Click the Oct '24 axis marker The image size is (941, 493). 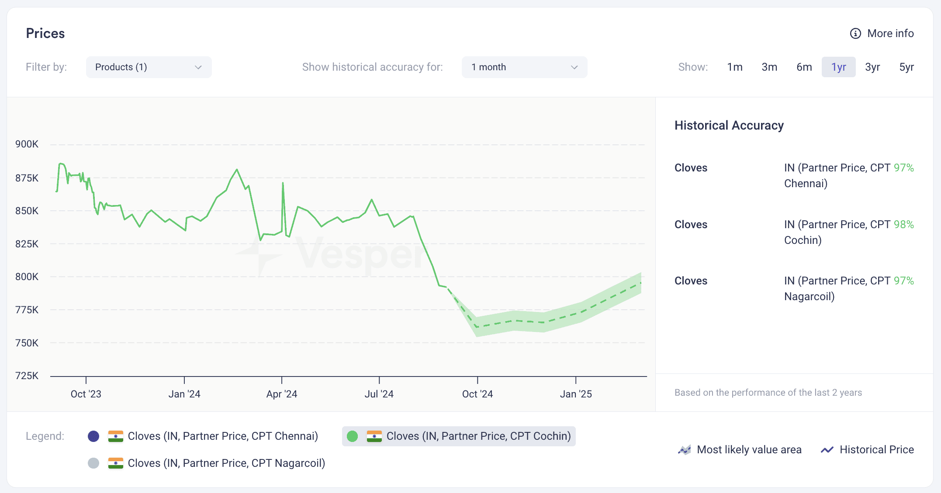coord(477,394)
